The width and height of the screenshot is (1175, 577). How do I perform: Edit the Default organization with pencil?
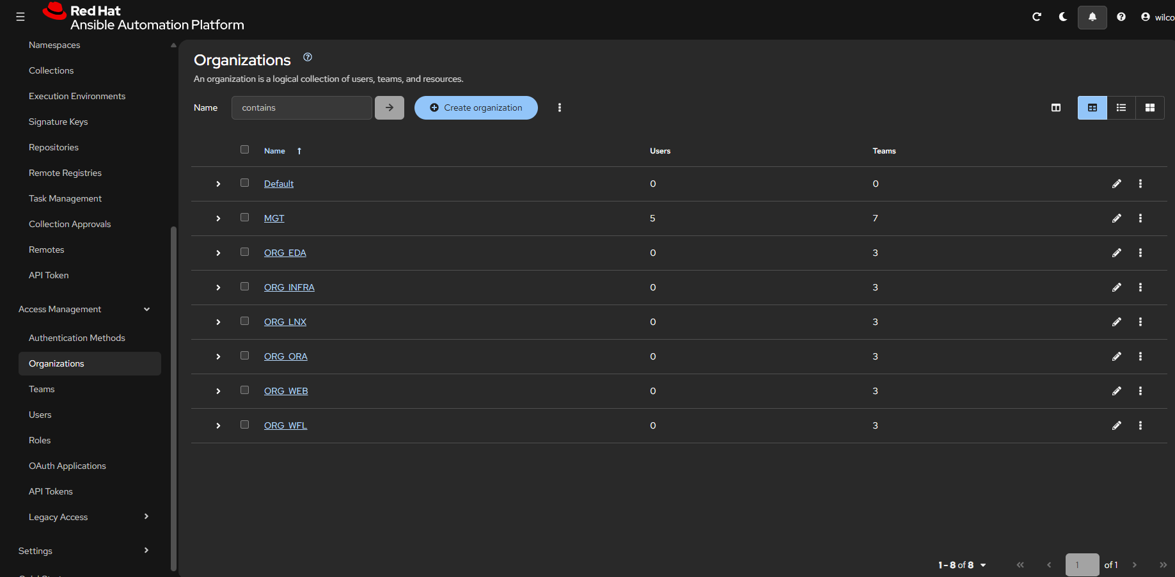pos(1117,184)
